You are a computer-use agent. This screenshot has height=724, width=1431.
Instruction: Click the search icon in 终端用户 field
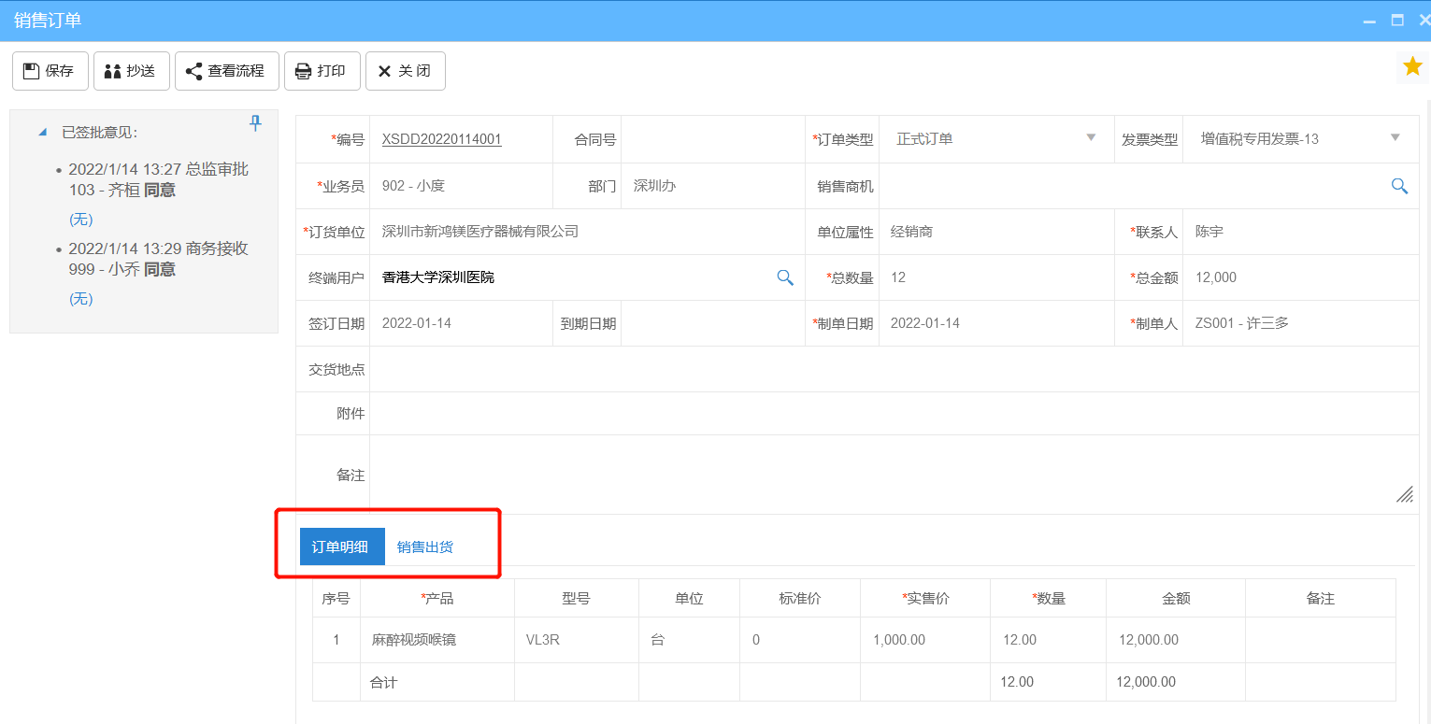(x=785, y=277)
